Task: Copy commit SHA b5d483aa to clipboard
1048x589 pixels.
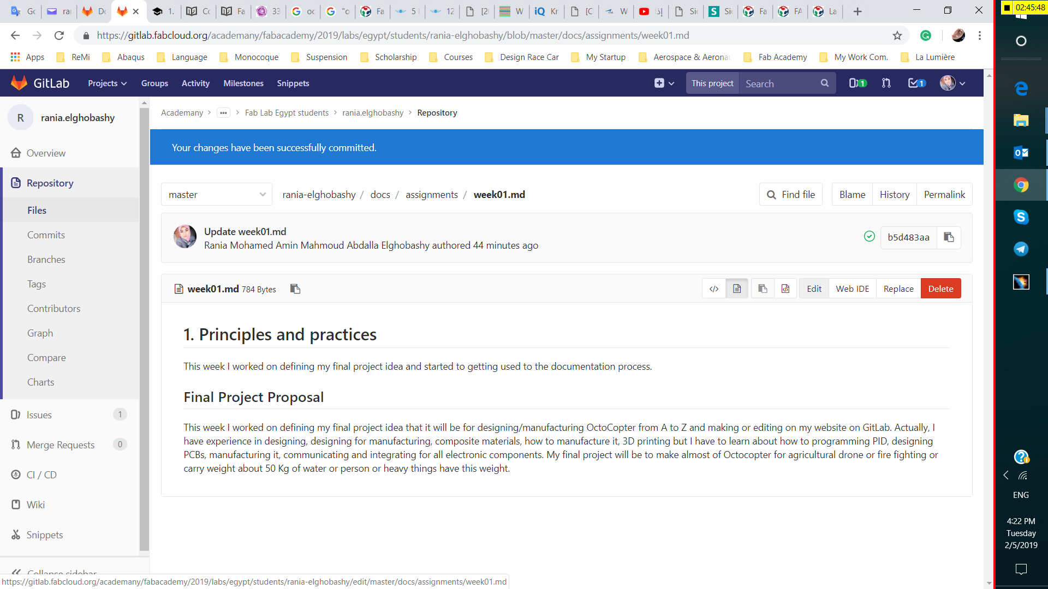Action: click(949, 237)
